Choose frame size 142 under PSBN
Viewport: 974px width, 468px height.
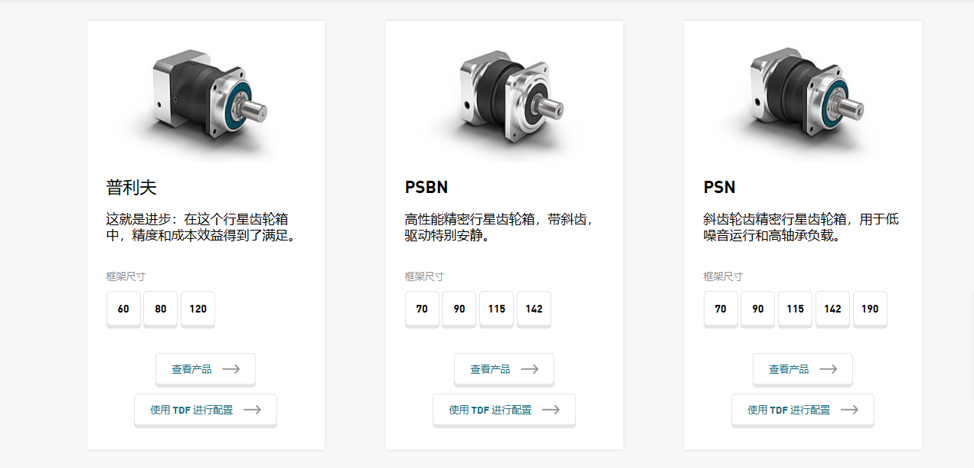coord(534,309)
